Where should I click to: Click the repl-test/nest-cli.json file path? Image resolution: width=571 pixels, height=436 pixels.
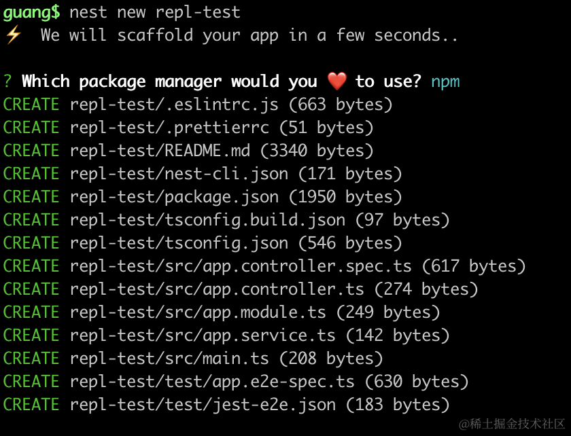point(179,174)
